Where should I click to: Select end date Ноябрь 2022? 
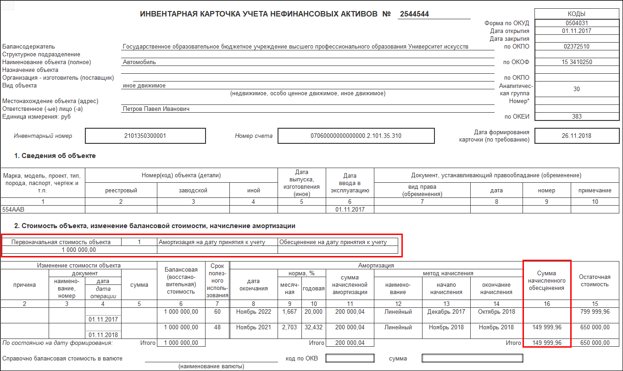click(x=254, y=312)
